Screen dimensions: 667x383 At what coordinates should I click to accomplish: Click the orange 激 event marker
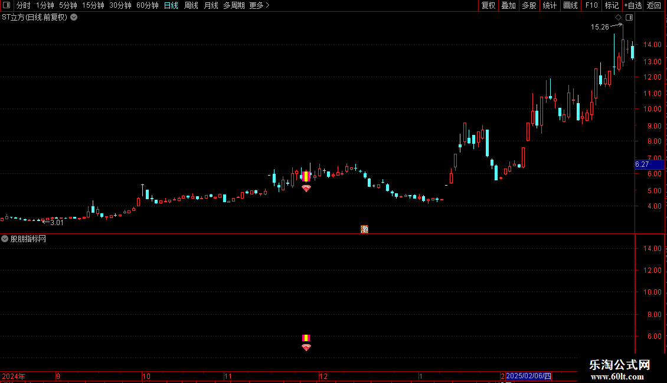coord(365,229)
